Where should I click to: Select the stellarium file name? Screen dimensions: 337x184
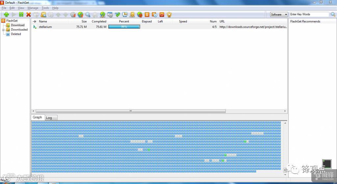click(x=45, y=27)
